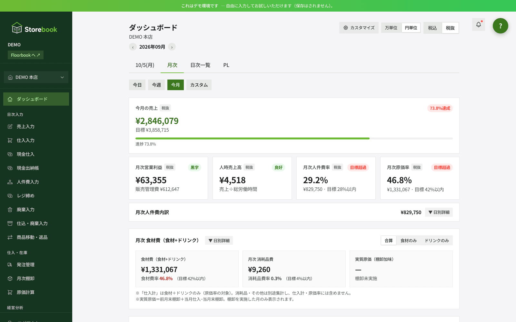This screenshot has height=322, width=516.
Task: Open help via the question mark button
Action: coord(500,26)
